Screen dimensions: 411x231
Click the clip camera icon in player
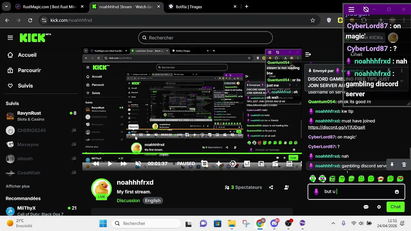point(275,164)
